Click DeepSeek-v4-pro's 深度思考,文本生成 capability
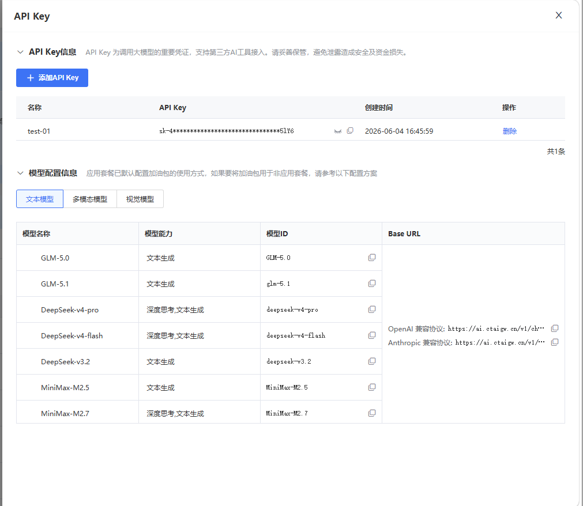The width and height of the screenshot is (583, 506). [x=175, y=310]
